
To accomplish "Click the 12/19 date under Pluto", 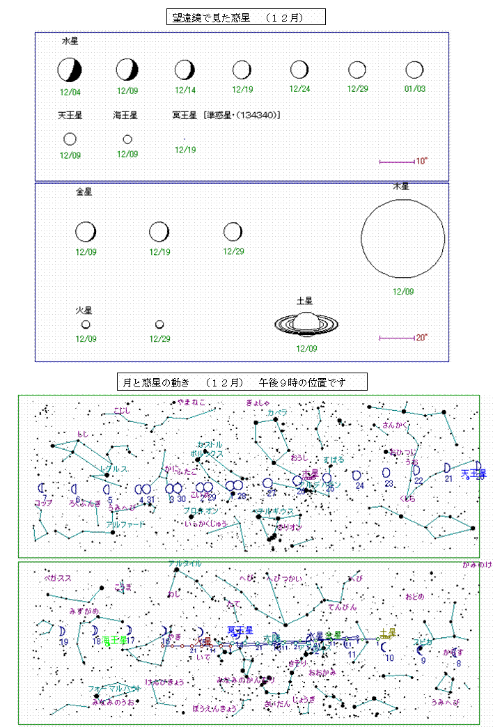I will (185, 150).
